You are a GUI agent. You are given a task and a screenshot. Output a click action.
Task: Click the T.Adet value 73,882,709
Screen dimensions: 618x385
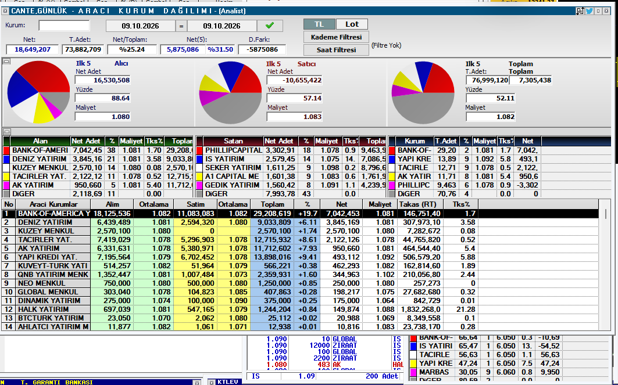tap(83, 49)
